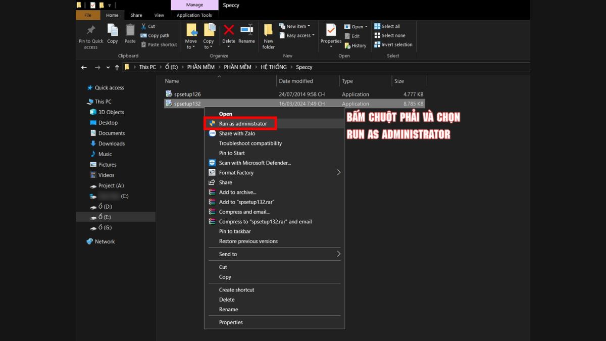Click the Copy button in the ribbon Clipboard group
606x341 pixels.
click(x=113, y=34)
